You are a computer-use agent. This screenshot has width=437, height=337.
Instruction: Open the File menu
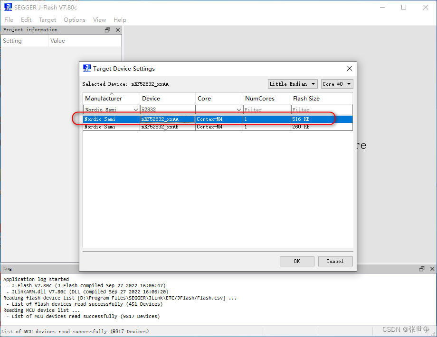point(9,20)
